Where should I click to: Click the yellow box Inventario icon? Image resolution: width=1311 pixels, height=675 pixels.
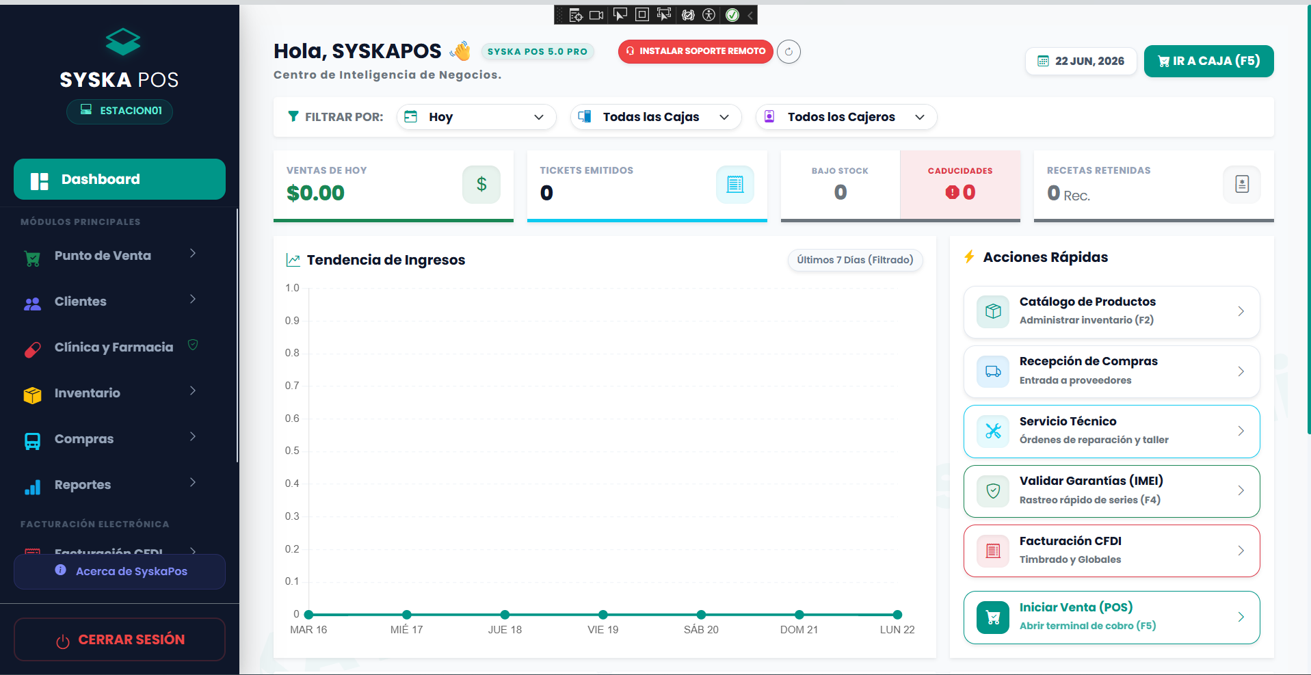pyautogui.click(x=32, y=395)
